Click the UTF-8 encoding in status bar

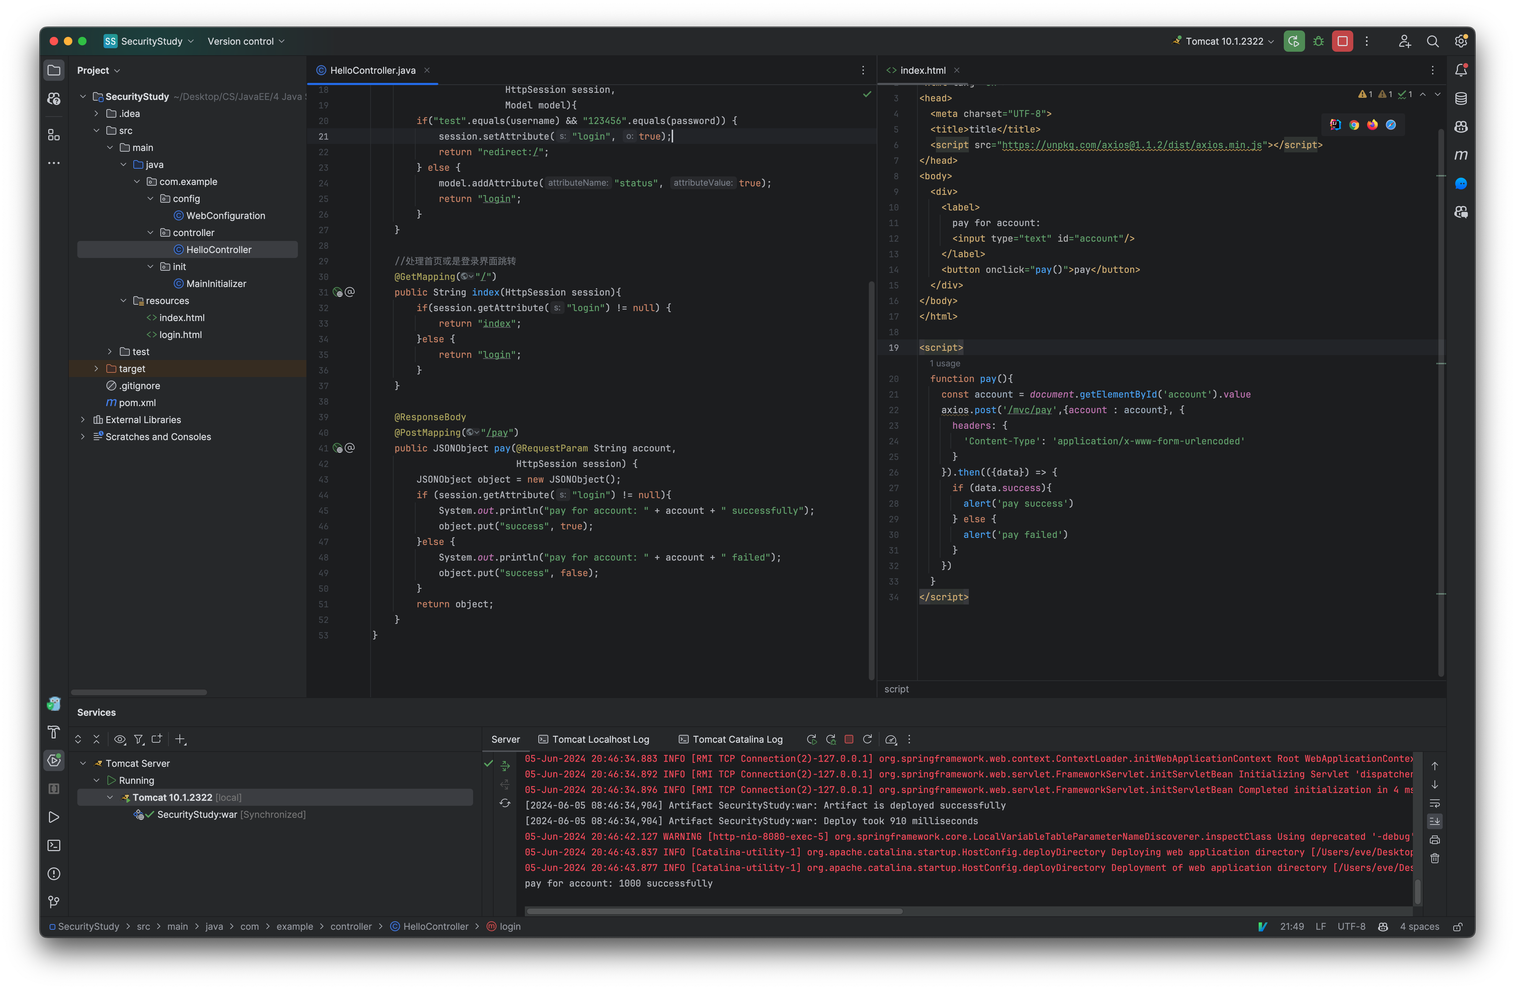(x=1351, y=927)
